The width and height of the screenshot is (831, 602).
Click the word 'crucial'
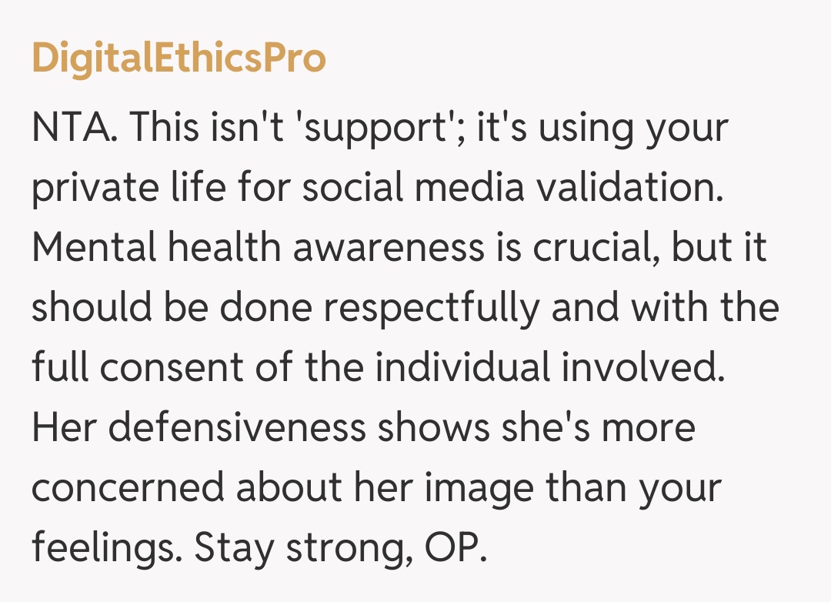click(x=582, y=249)
